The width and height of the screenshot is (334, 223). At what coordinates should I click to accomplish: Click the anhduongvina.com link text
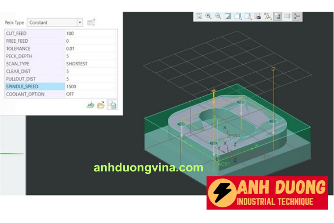pos(148,168)
